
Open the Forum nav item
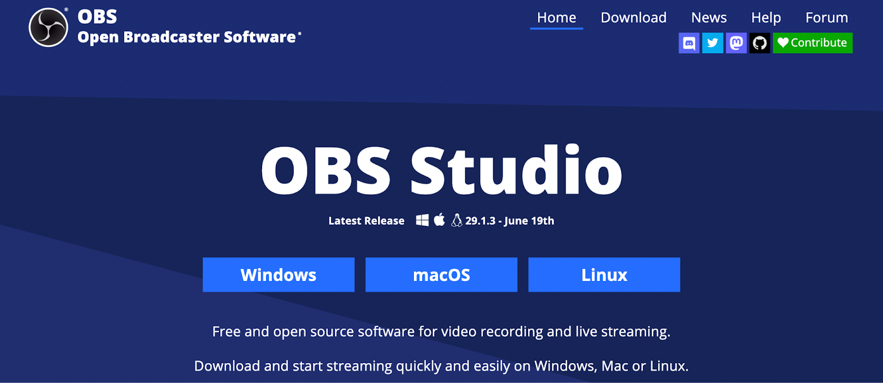827,18
